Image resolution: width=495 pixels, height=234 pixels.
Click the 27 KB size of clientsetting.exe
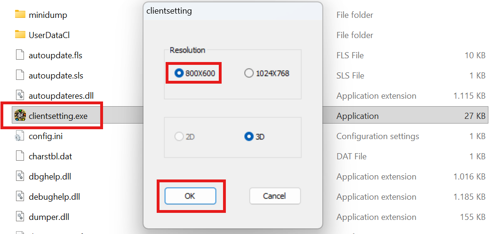tap(475, 116)
